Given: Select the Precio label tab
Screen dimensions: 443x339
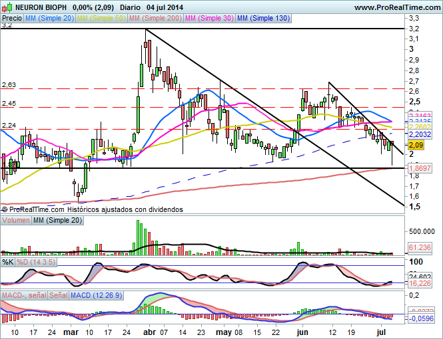Looking at the screenshot, I should pos(11,19).
